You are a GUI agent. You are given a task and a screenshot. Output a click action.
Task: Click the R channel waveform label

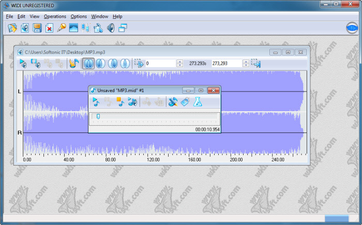(20, 132)
